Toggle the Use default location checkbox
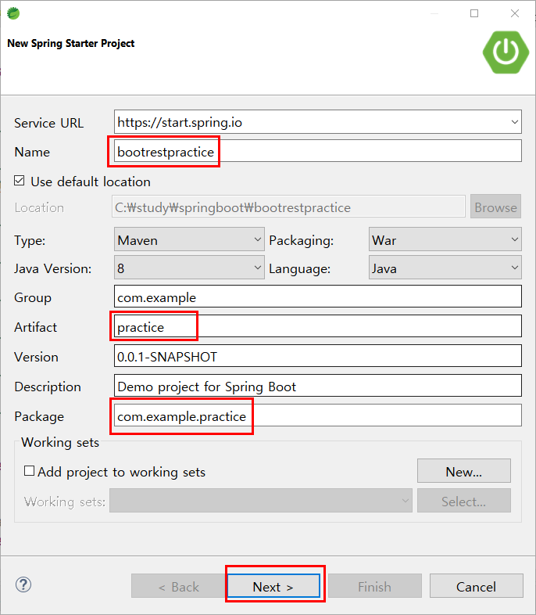 coord(20,181)
